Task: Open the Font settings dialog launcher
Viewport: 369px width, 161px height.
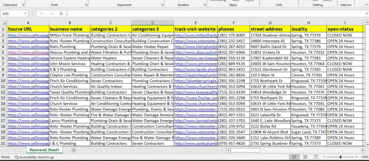Action: coord(86,5)
